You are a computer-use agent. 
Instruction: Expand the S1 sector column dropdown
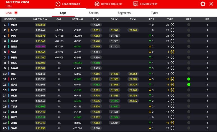pos(98,19)
